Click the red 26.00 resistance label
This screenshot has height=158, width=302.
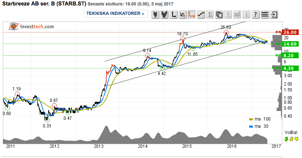click(290, 32)
